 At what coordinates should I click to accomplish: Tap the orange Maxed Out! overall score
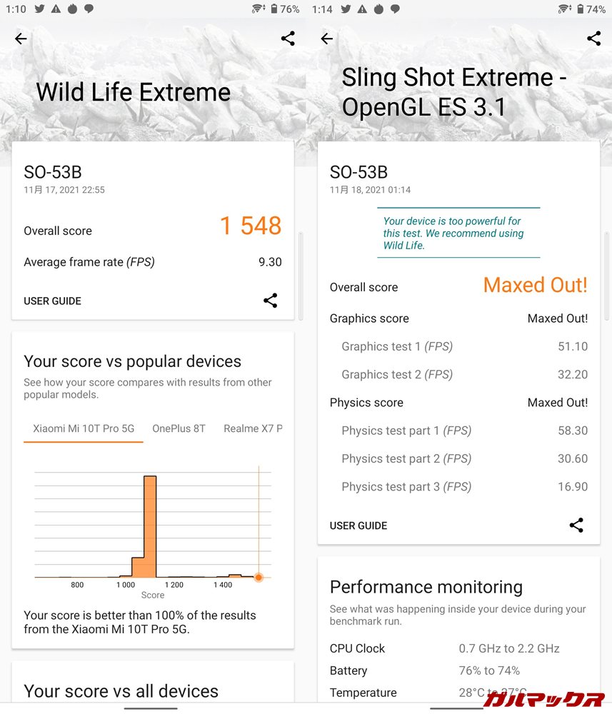point(535,286)
